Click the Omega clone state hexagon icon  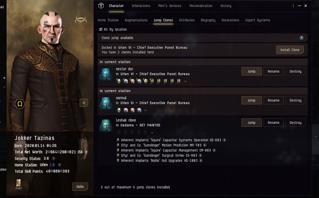click(x=20, y=104)
